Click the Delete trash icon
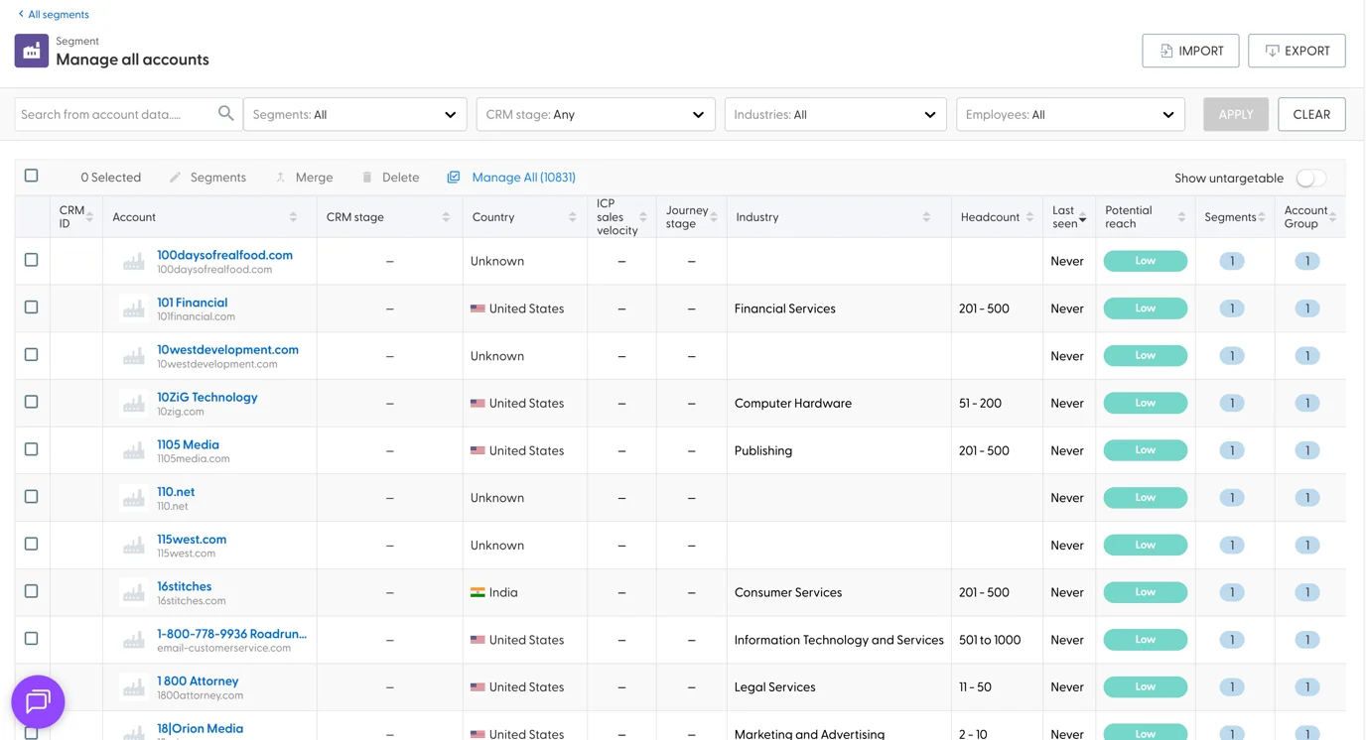Viewport: 1366px width, 740px height. pos(367,178)
